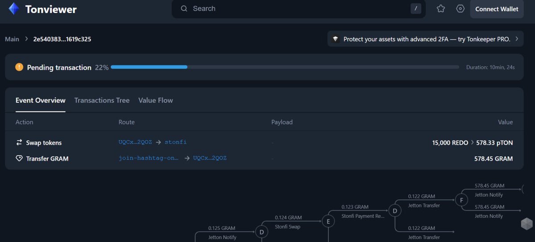The height and width of the screenshot is (242, 535).
Task: Select 15,000 REDO value
Action: click(x=450, y=143)
